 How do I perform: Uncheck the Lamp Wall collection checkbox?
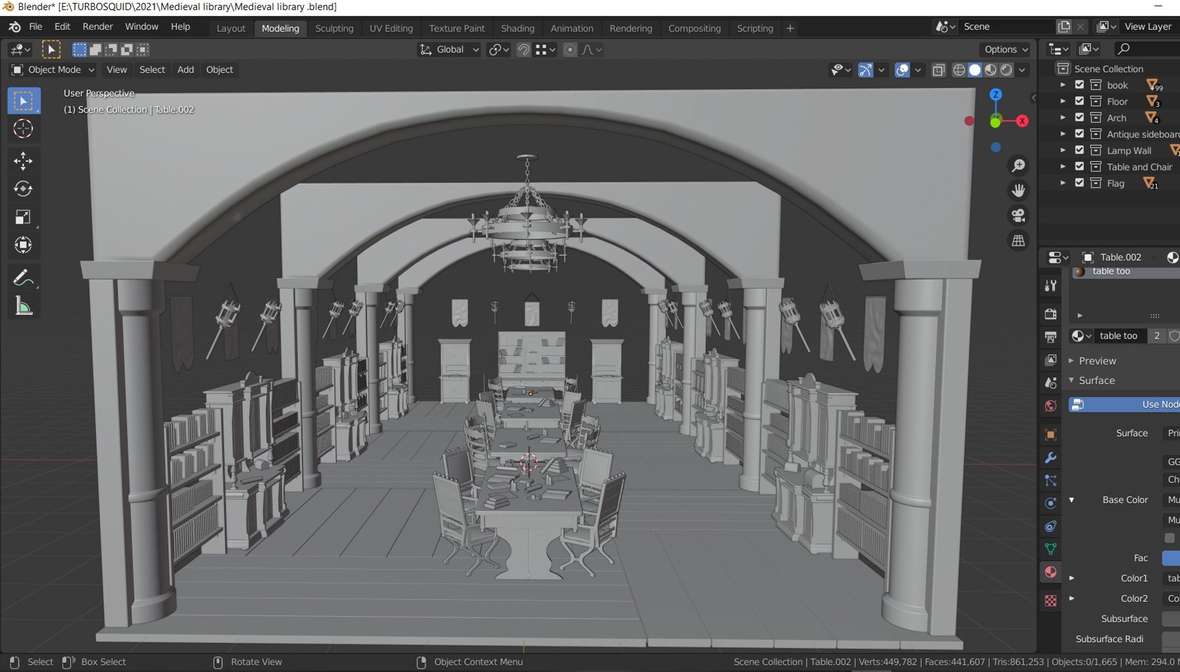tap(1080, 150)
